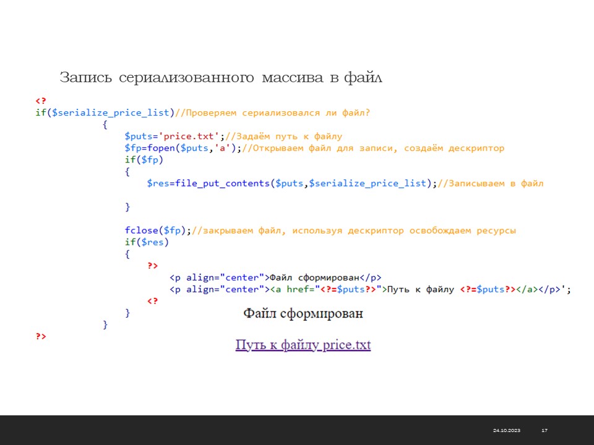The height and width of the screenshot is (445, 594).
Task: Click the slide title 'Запись сериализованного массива в файл'
Action: pos(221,78)
